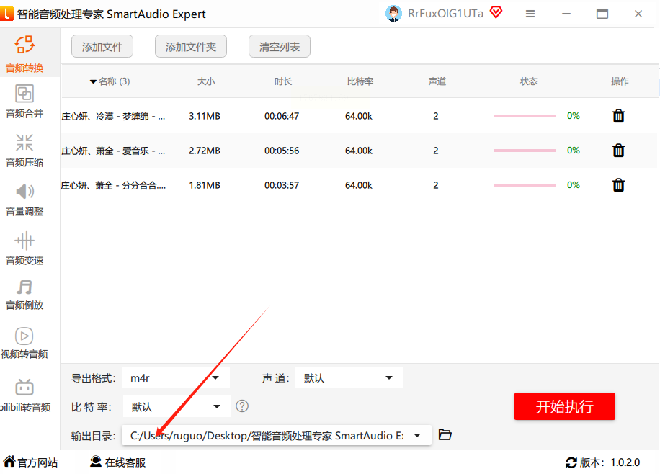Click the duration 00:06:47
Image resolution: width=660 pixels, height=474 pixels.
point(282,116)
